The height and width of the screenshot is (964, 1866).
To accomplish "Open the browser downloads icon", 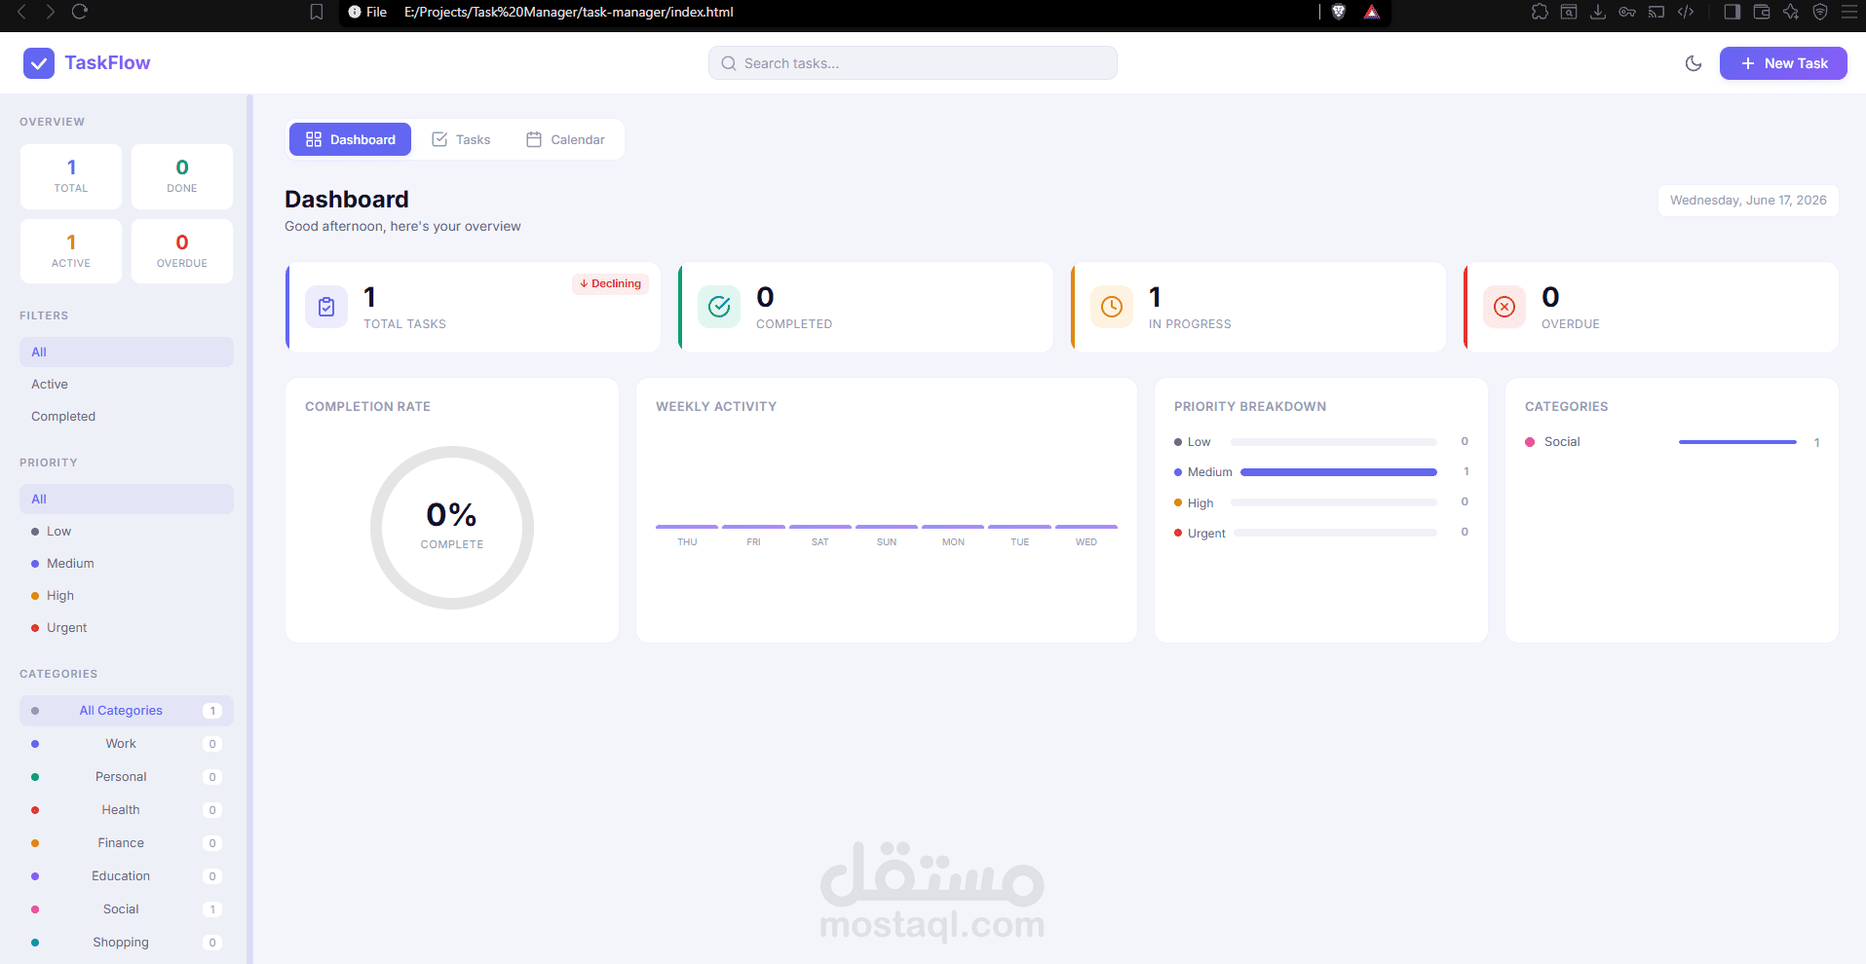I will 1598,12.
